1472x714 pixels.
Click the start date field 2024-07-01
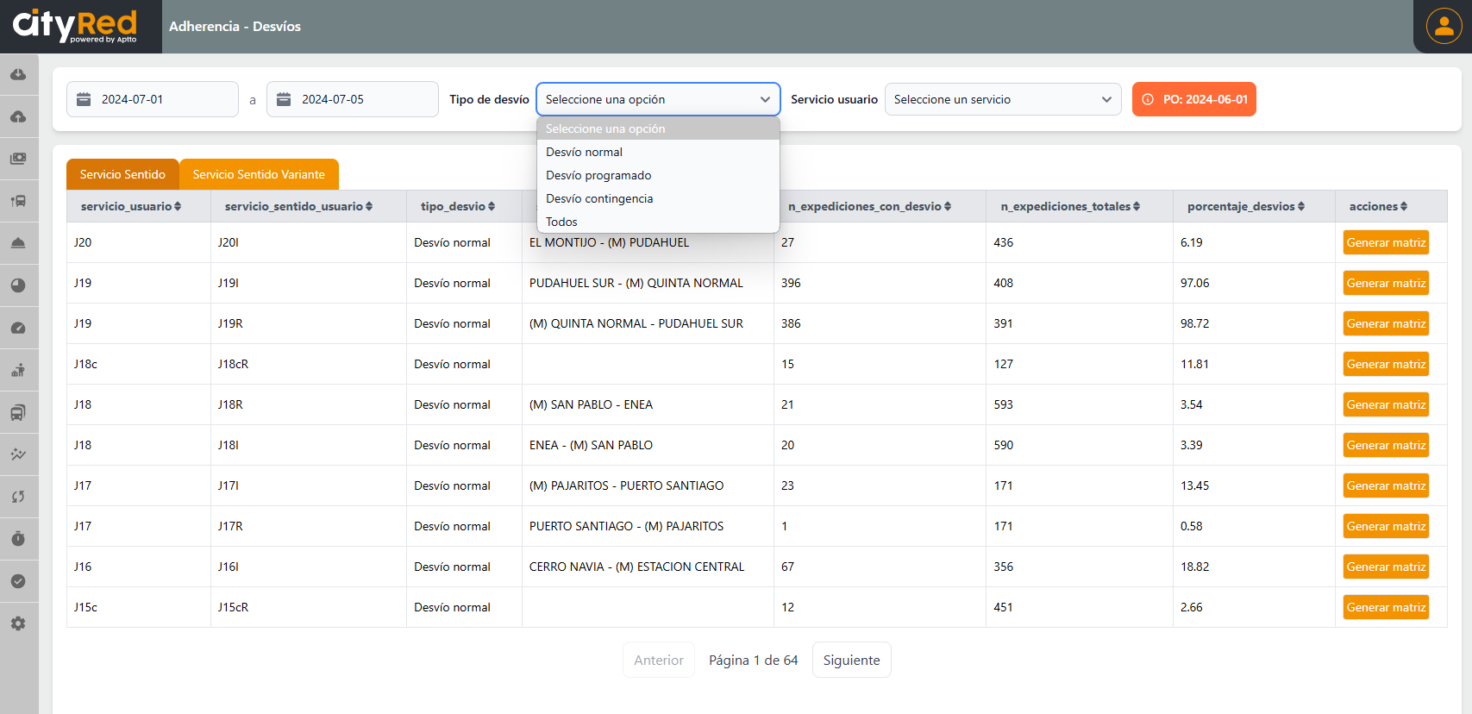coord(153,100)
